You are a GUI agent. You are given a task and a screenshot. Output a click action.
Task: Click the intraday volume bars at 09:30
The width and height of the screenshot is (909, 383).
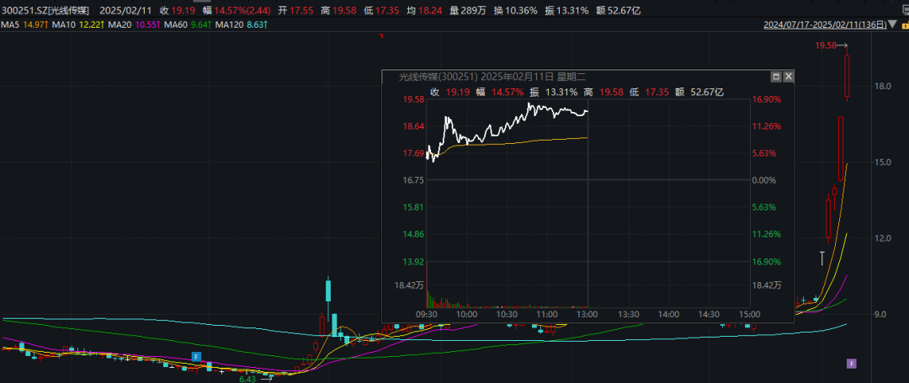(428, 299)
